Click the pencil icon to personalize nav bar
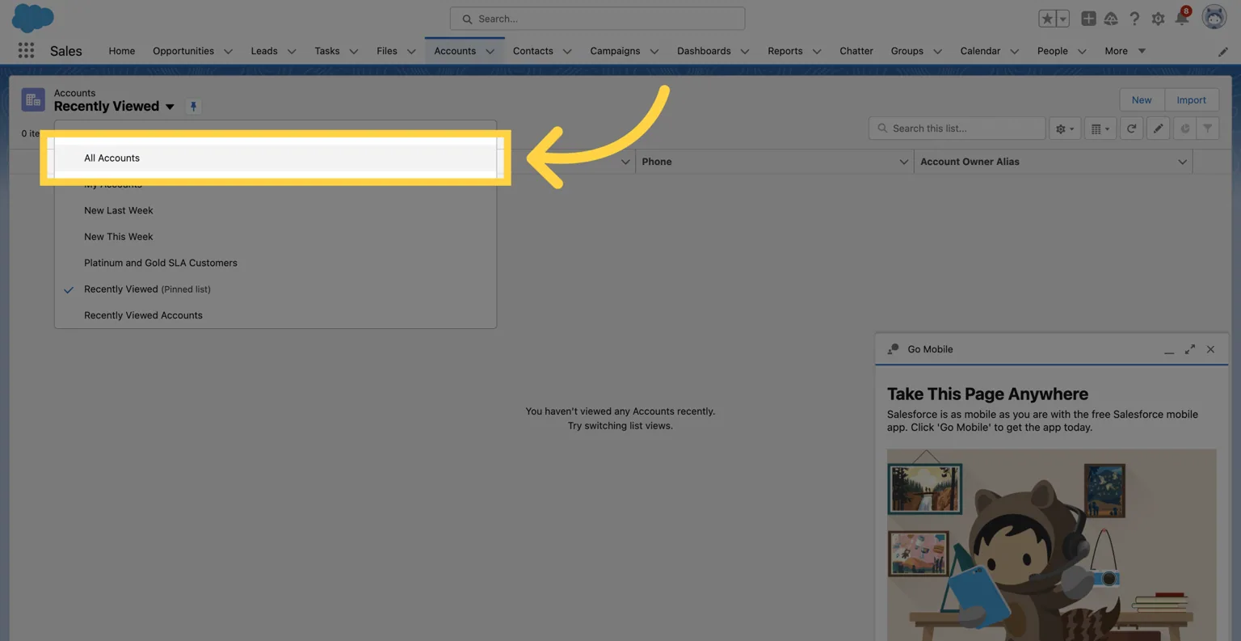 [x=1223, y=51]
